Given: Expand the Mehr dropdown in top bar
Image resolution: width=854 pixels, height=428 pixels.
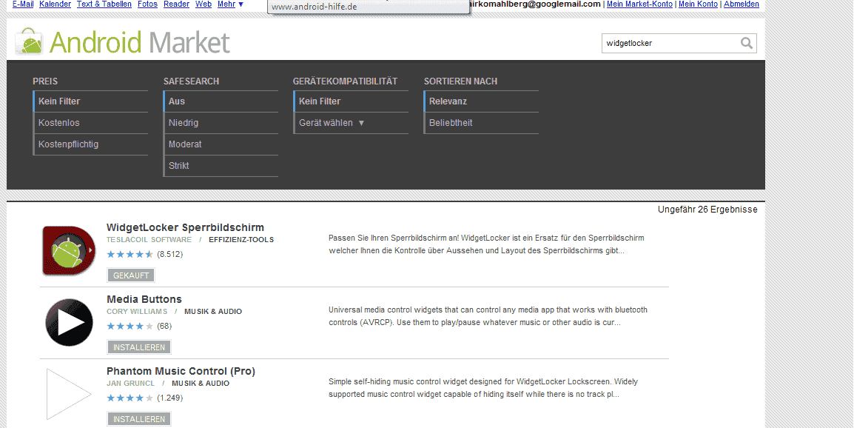Looking at the screenshot, I should [230, 4].
